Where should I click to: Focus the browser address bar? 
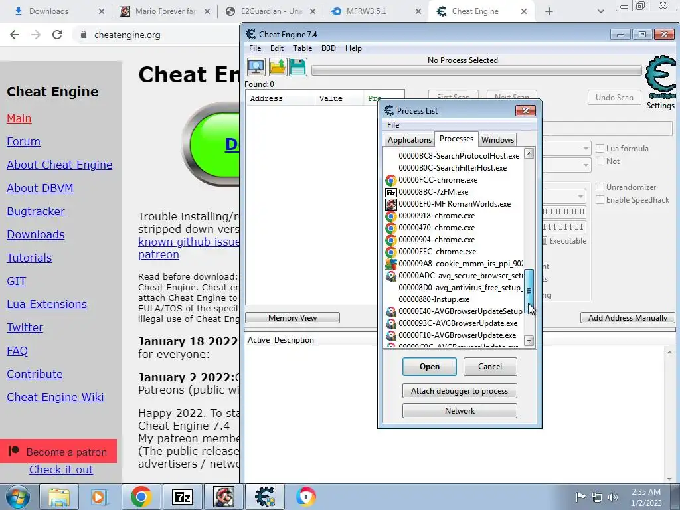click(156, 35)
